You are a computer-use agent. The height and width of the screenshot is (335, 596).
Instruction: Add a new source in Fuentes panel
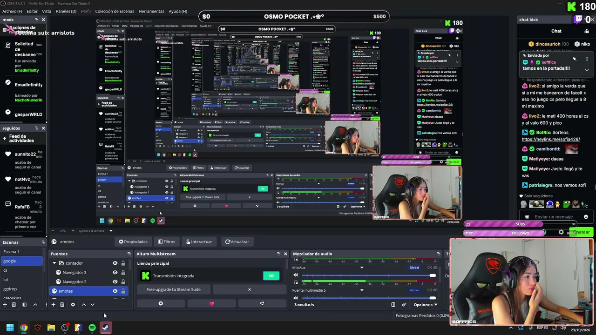click(x=53, y=305)
